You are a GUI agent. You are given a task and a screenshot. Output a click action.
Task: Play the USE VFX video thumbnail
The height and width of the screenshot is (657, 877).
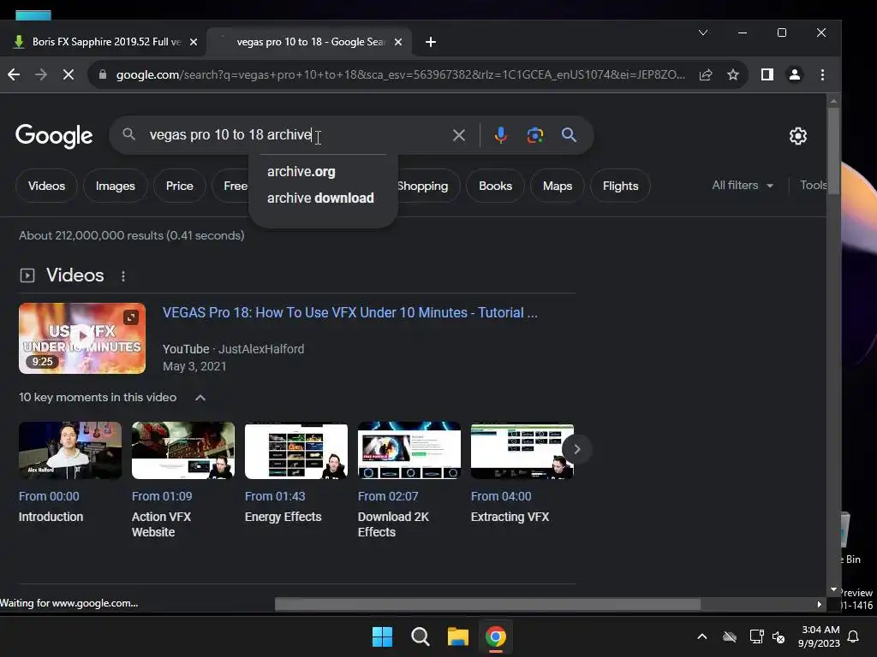[82, 338]
